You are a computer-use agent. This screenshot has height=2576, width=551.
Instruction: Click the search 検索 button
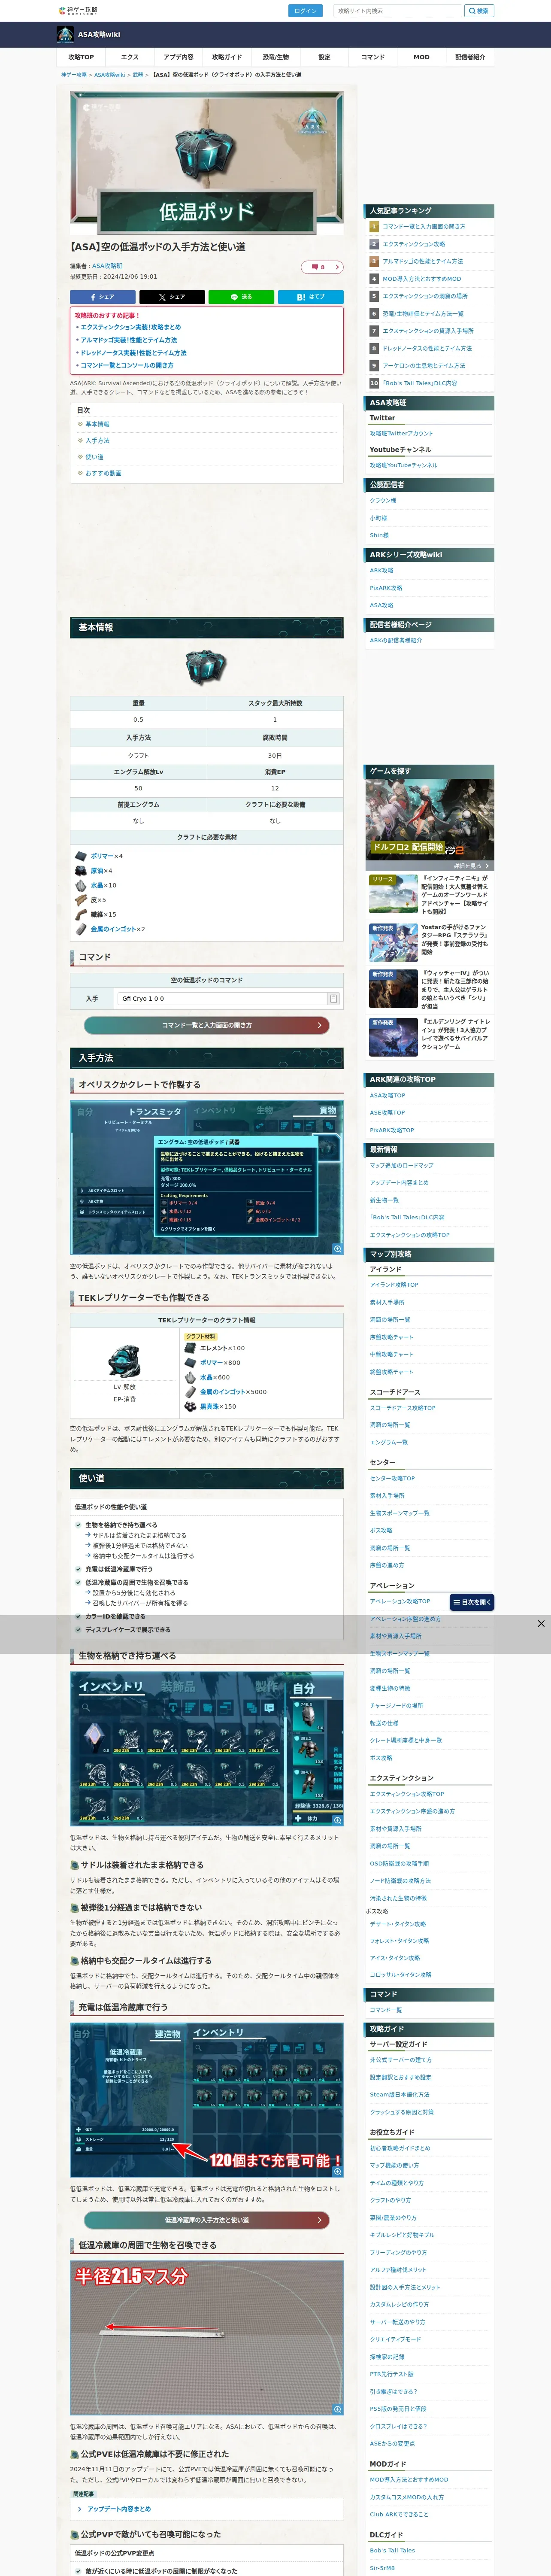pyautogui.click(x=479, y=11)
